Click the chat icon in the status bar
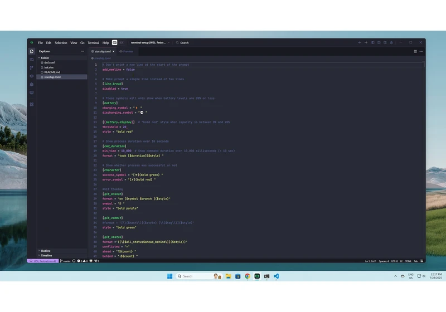Image resolution: width=446 pixels, height=312 pixels. [91, 261]
